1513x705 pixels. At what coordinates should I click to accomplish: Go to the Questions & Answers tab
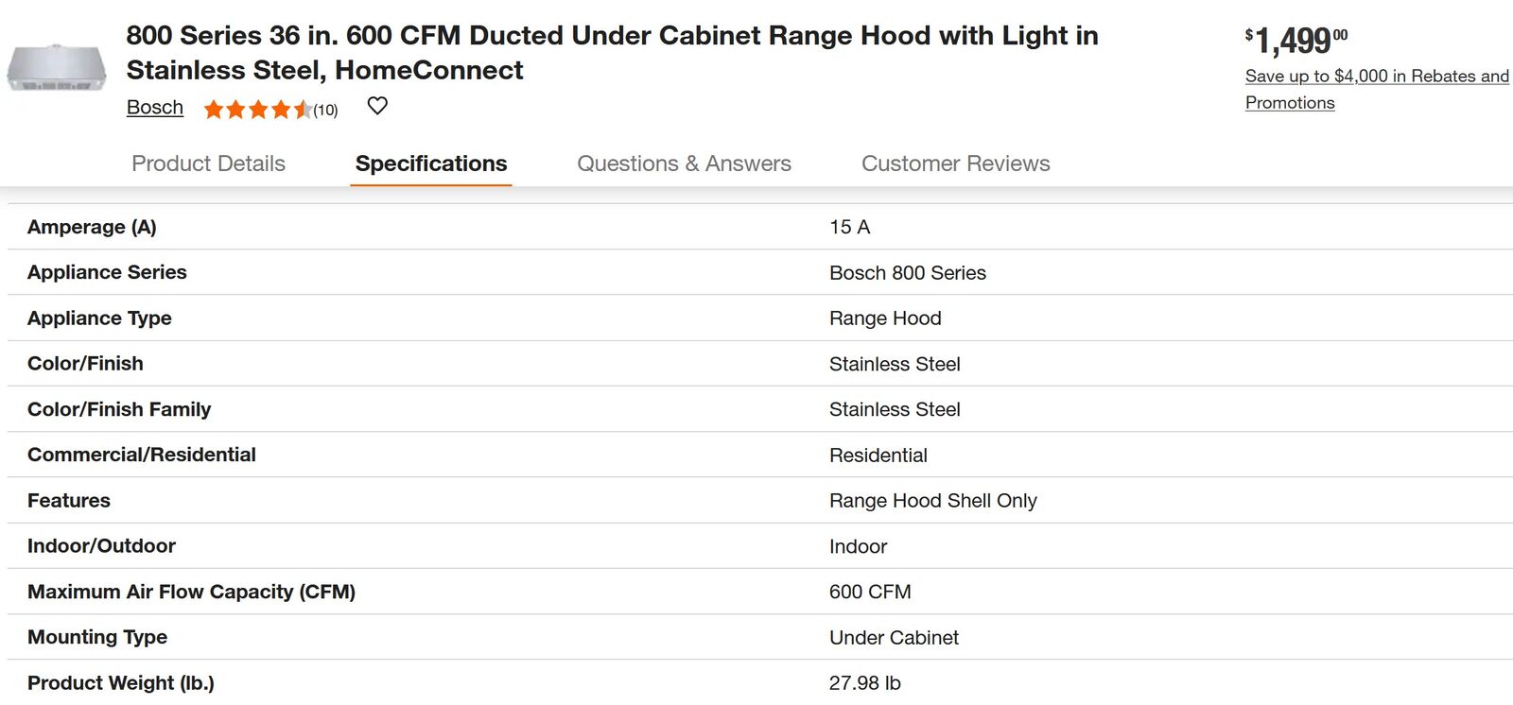click(684, 163)
